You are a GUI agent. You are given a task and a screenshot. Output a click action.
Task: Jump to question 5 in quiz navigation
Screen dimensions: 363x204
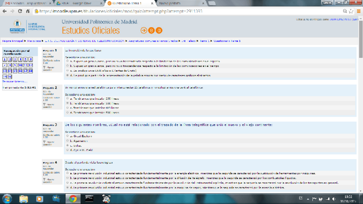[x=25, y=59]
